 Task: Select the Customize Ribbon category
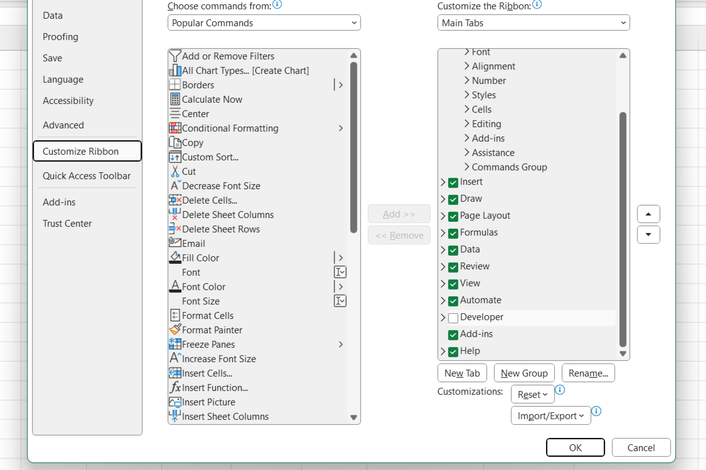point(87,151)
